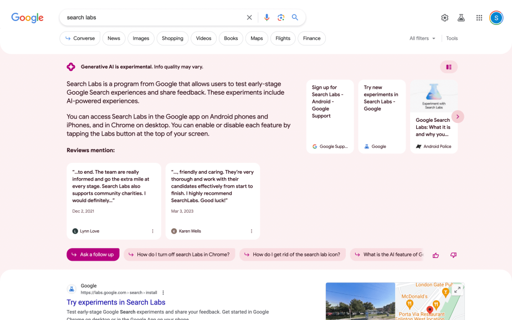Switch to the Images tab
This screenshot has height=320, width=512.
[141, 38]
